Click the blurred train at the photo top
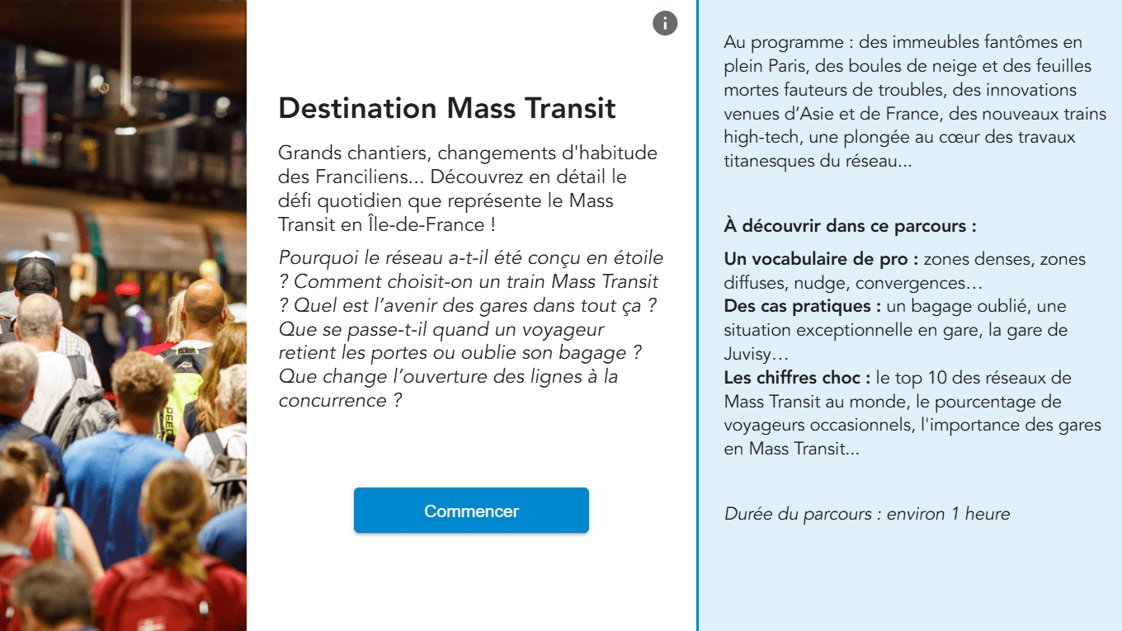Viewport: 1122px width, 631px height. point(123,235)
